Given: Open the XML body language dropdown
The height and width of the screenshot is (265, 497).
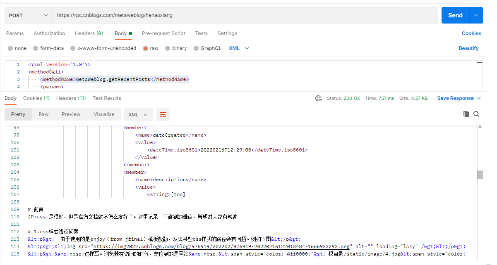Looking at the screenshot, I should point(239,48).
